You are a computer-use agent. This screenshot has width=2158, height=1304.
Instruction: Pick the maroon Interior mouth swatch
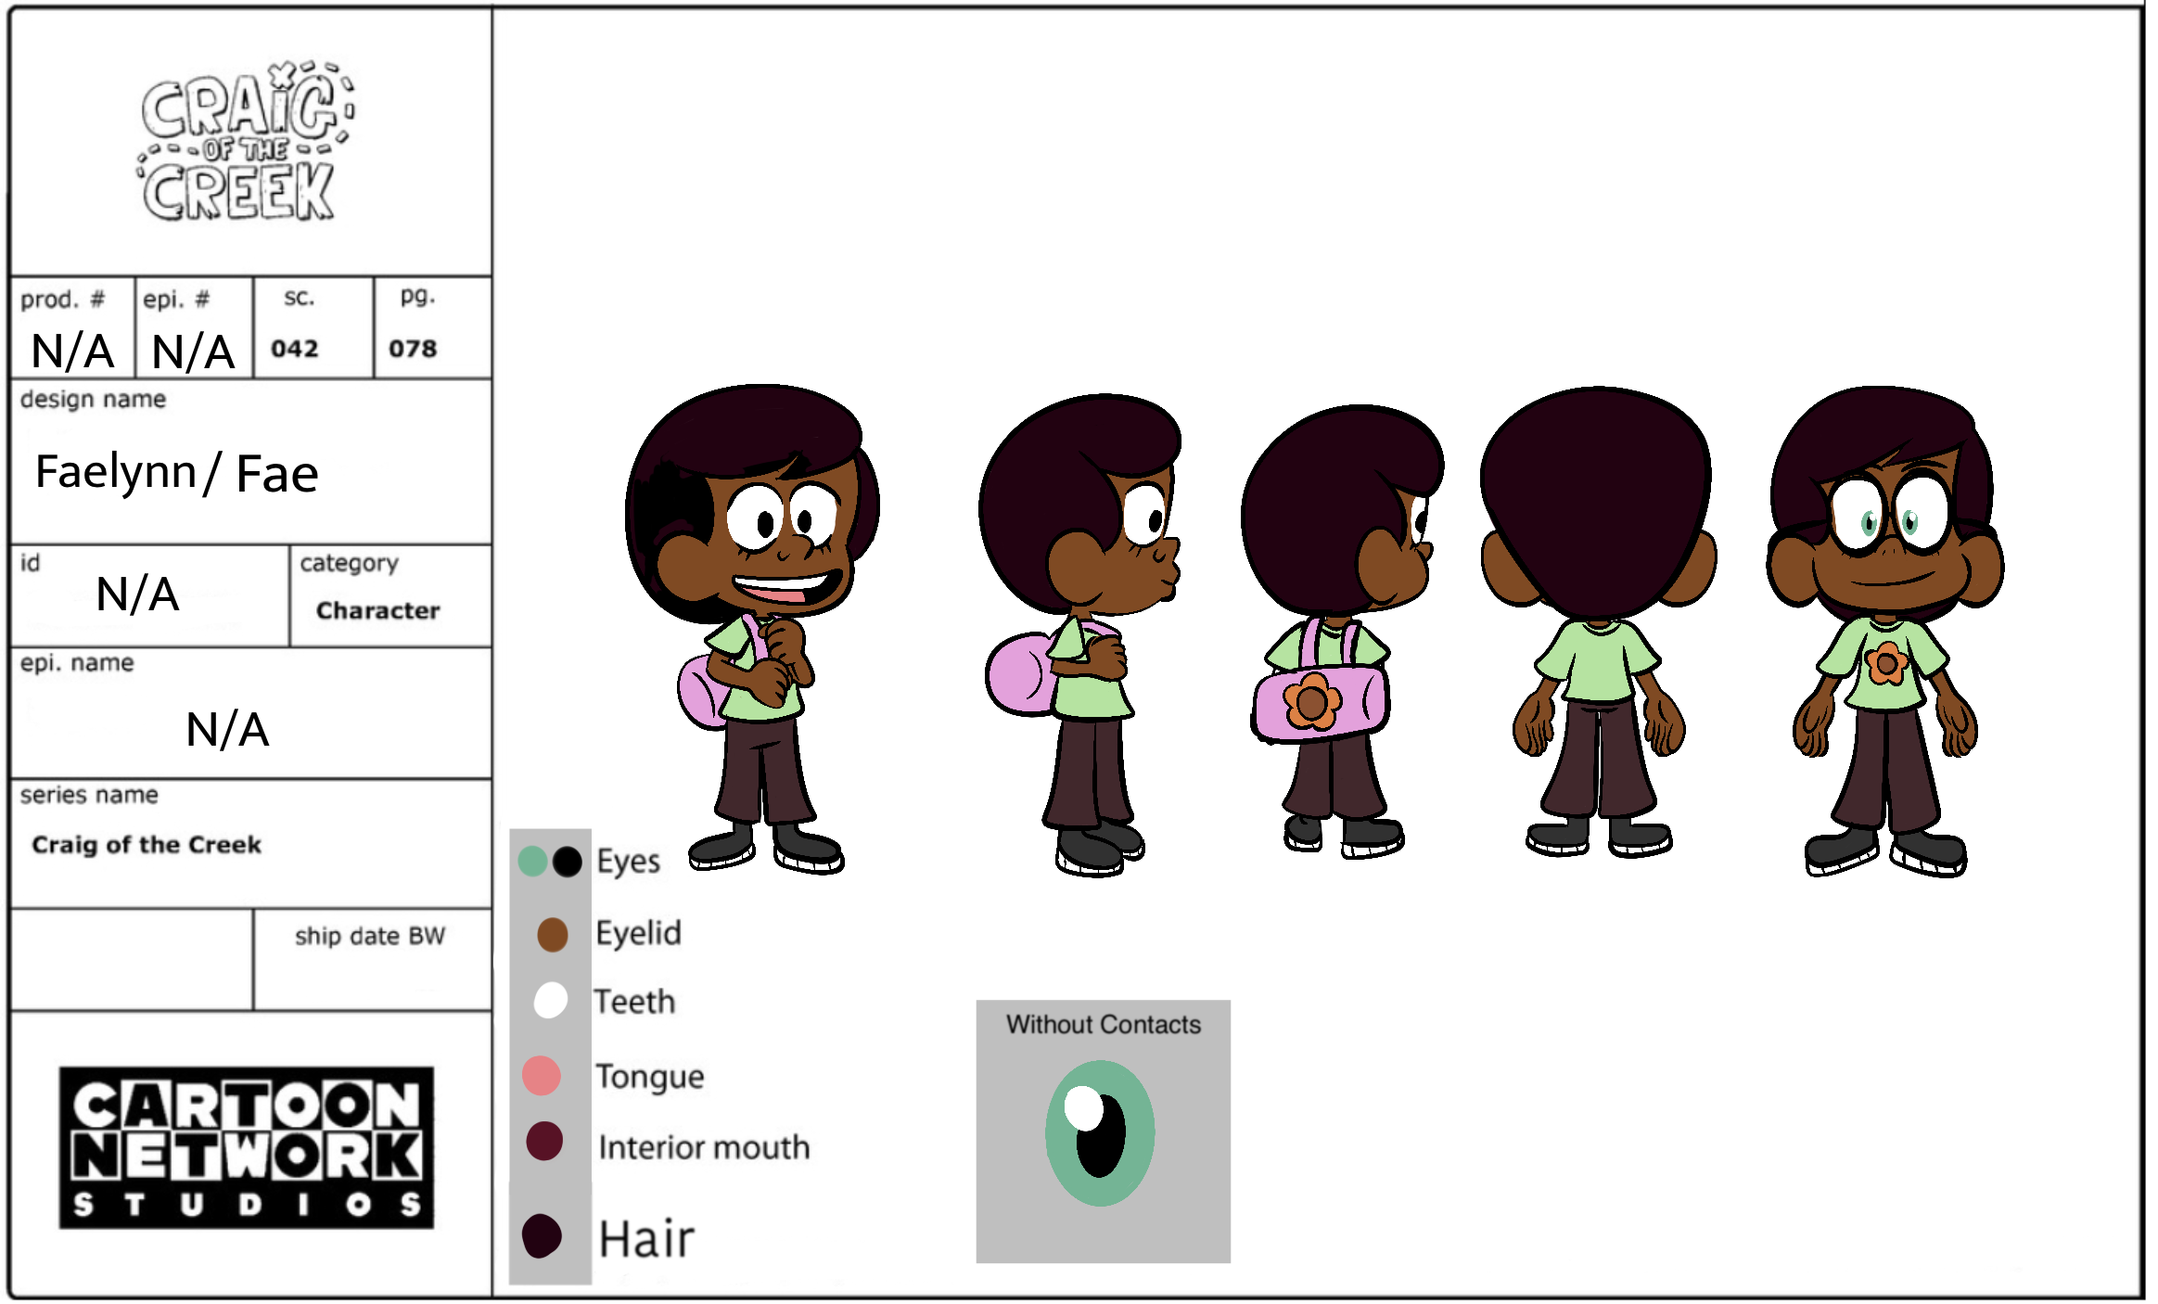click(x=544, y=1142)
